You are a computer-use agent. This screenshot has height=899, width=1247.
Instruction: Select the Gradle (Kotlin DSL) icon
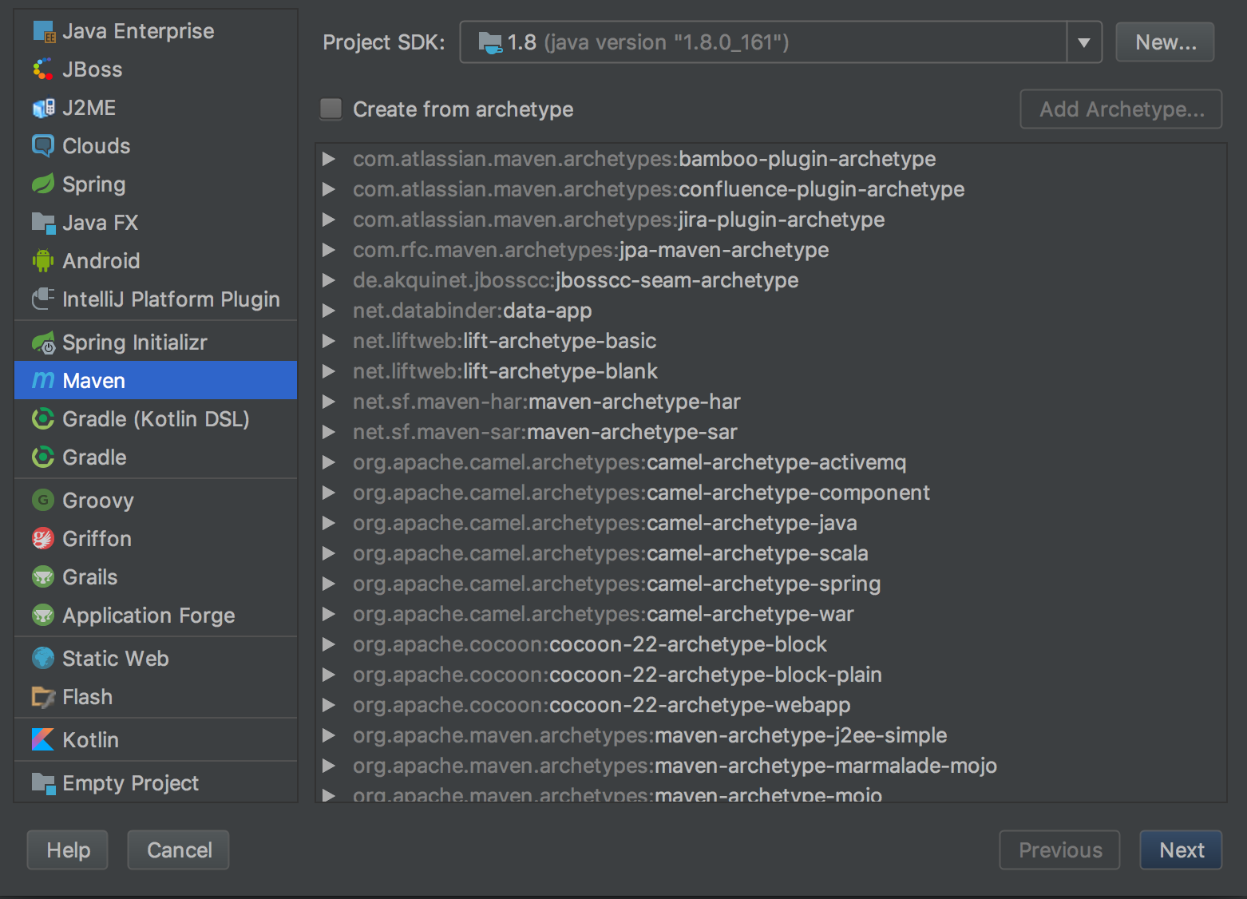tap(43, 419)
